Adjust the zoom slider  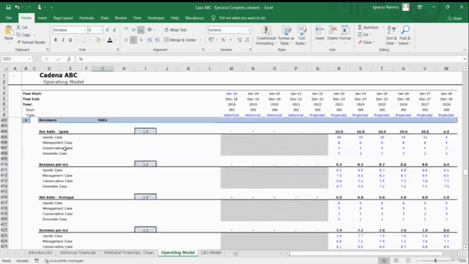pyautogui.click(x=435, y=261)
